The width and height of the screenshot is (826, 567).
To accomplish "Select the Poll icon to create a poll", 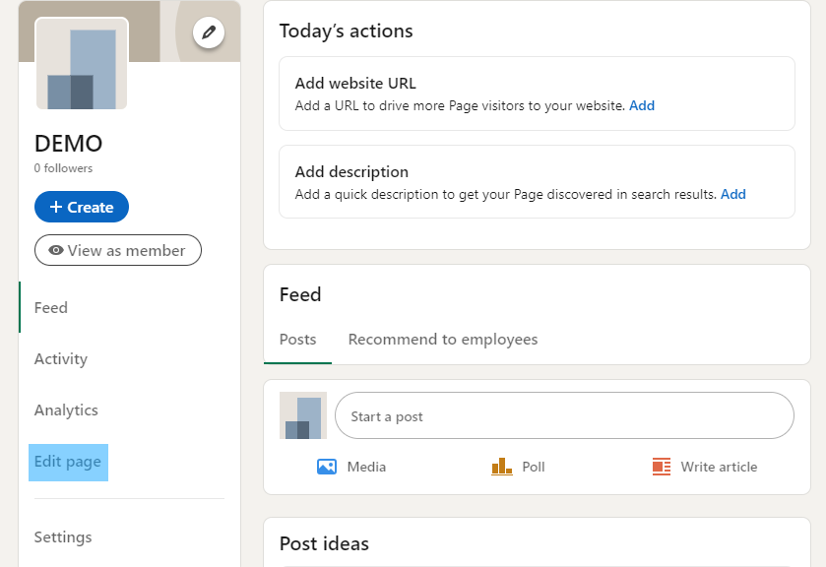I will [500, 467].
